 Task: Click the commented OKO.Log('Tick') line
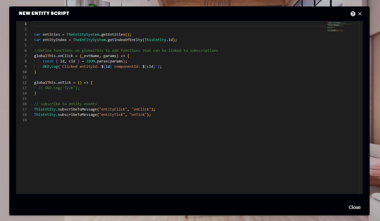pyautogui.click(x=59, y=88)
